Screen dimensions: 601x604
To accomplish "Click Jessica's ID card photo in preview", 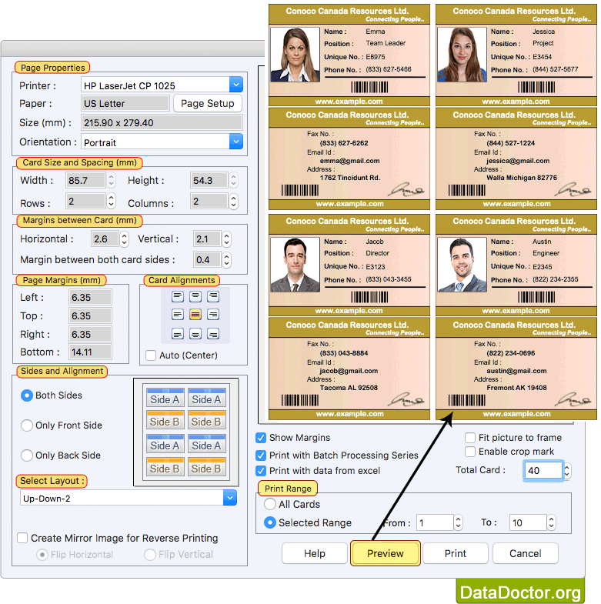I will 462,55.
